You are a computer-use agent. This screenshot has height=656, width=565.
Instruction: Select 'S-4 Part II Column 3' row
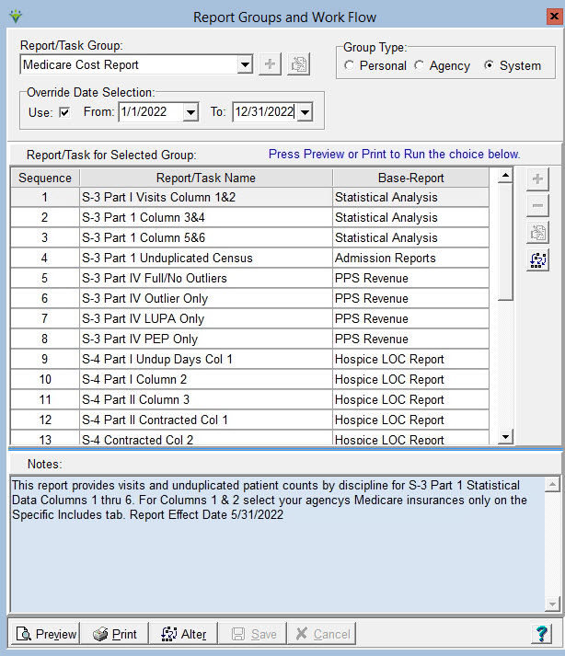[x=206, y=399]
